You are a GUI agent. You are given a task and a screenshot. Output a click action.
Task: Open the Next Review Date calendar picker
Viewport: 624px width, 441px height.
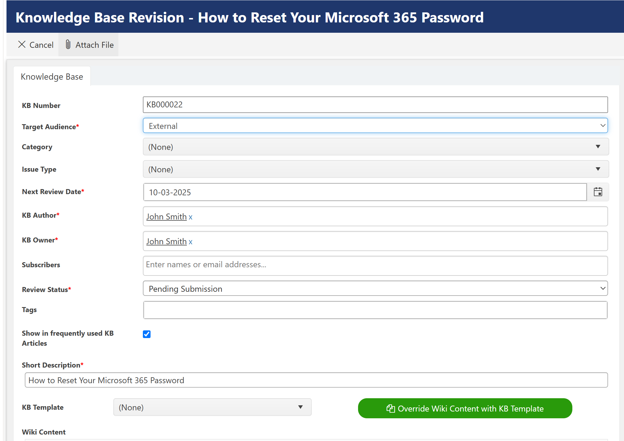[598, 192]
